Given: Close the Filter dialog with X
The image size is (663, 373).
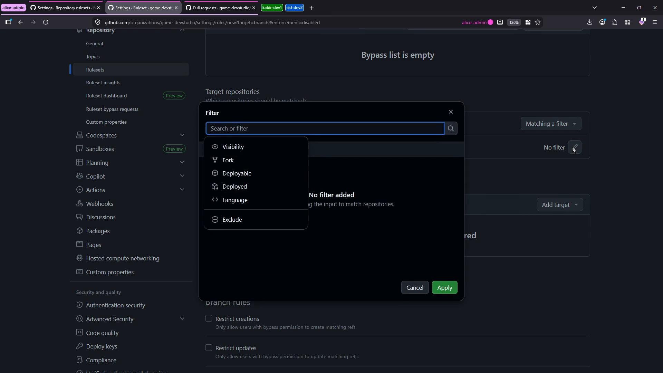Looking at the screenshot, I should 451,112.
